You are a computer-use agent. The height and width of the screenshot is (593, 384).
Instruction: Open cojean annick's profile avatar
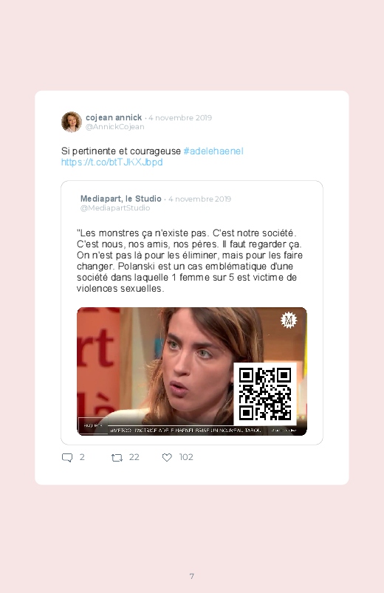(x=72, y=122)
